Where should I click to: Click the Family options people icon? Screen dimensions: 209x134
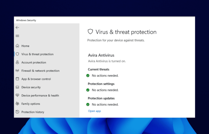pyautogui.click(x=17, y=104)
